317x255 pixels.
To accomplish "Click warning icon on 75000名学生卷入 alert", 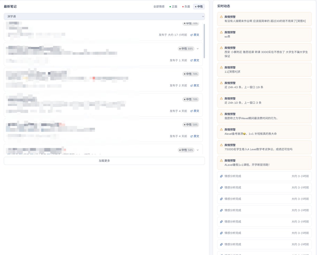I will [x=221, y=145].
